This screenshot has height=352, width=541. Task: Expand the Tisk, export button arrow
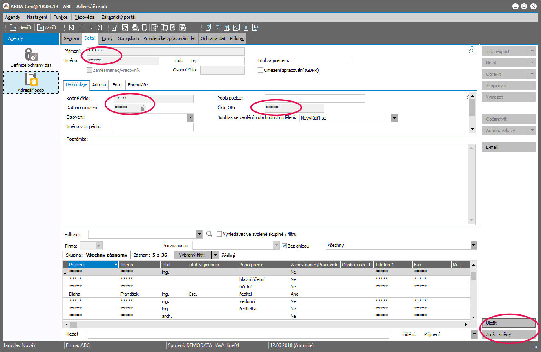tap(532, 51)
